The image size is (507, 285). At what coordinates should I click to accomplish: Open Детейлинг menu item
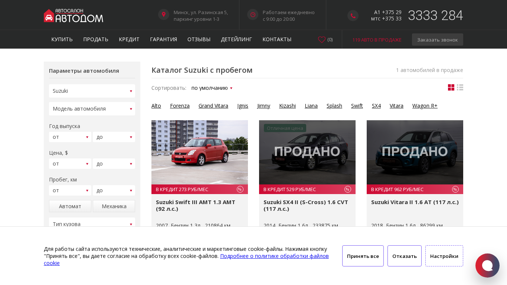(x=236, y=39)
